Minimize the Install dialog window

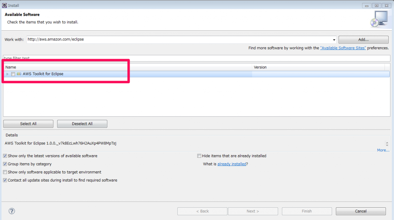pos(367,5)
